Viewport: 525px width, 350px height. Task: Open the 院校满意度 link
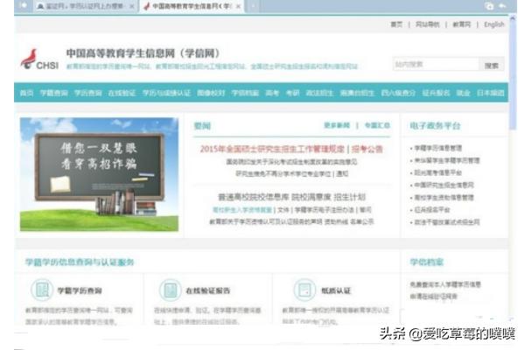tap(311, 197)
